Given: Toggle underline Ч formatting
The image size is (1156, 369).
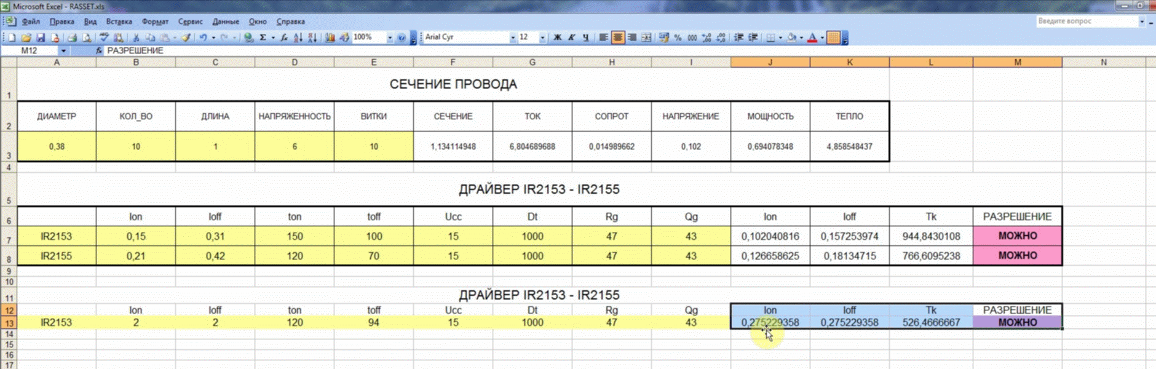Looking at the screenshot, I should point(586,38).
